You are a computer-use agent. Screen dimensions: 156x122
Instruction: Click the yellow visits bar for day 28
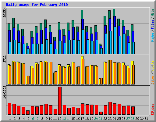[x=132, y=63]
